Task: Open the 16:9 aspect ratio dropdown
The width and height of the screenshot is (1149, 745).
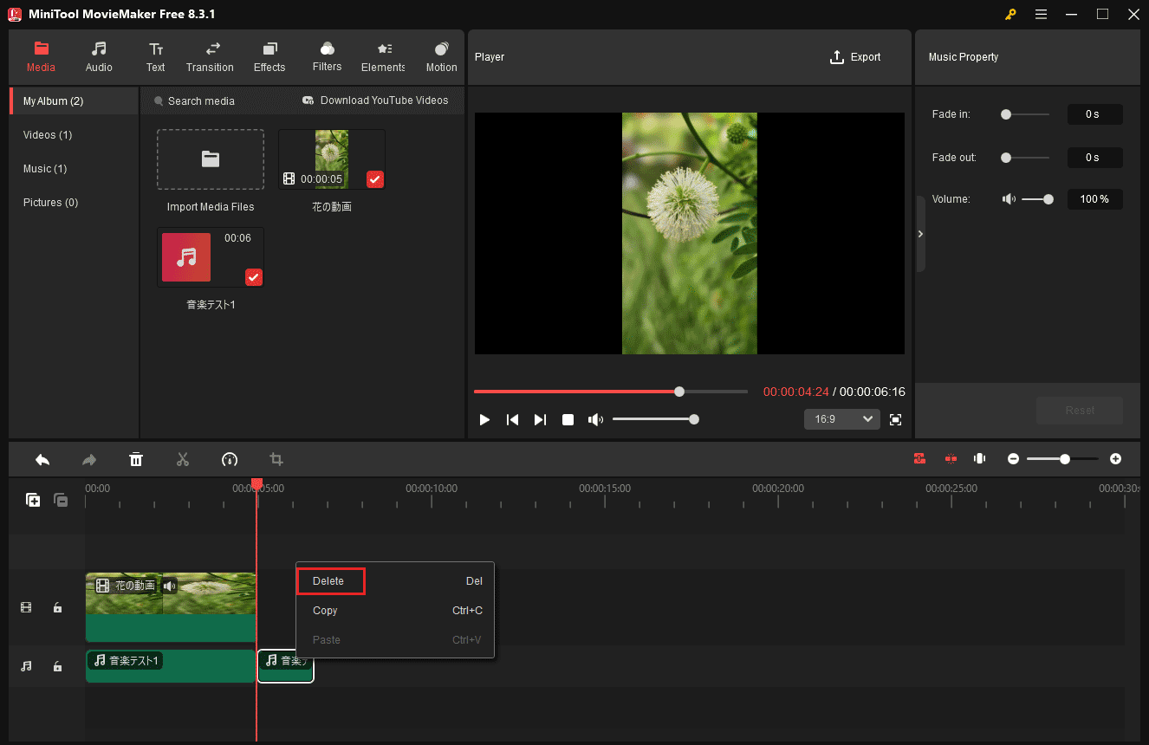Action: (841, 419)
